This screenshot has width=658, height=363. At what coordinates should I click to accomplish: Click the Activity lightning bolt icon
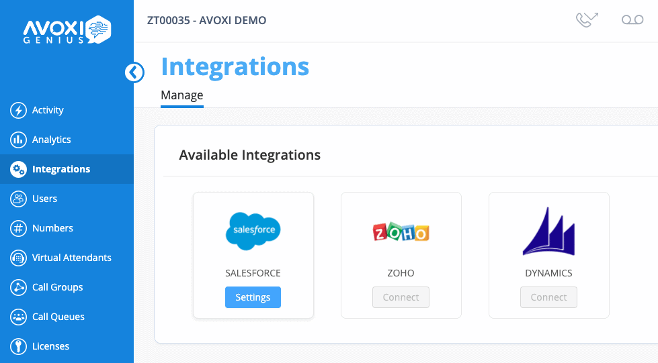pyautogui.click(x=19, y=110)
